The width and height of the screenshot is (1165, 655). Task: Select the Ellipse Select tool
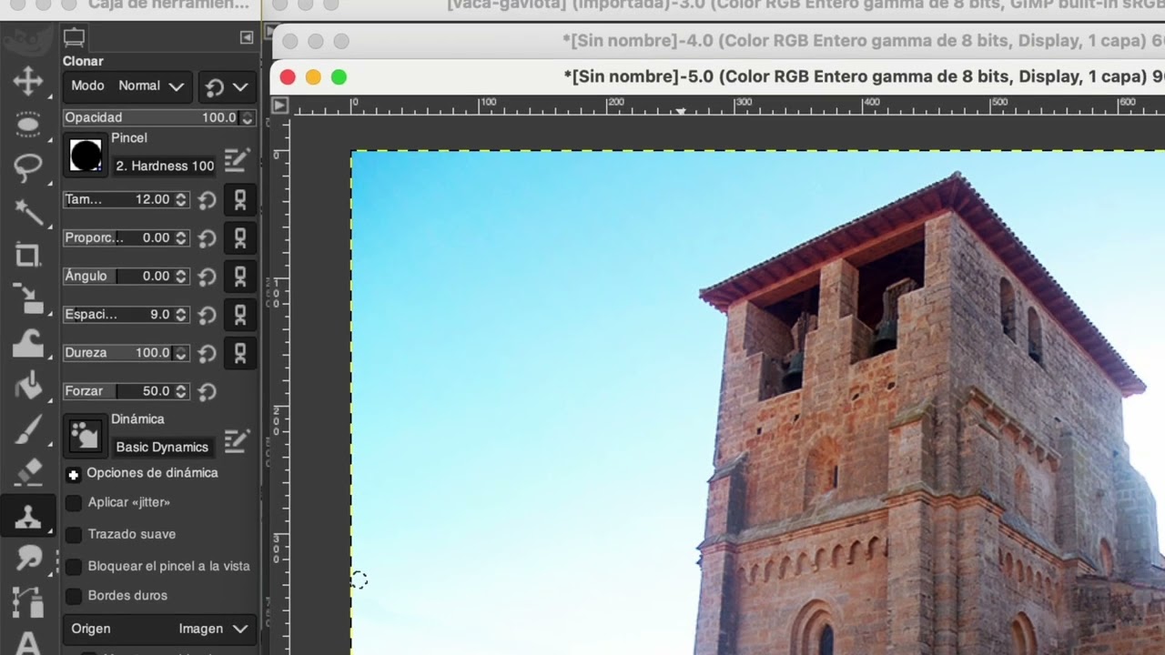(x=27, y=124)
